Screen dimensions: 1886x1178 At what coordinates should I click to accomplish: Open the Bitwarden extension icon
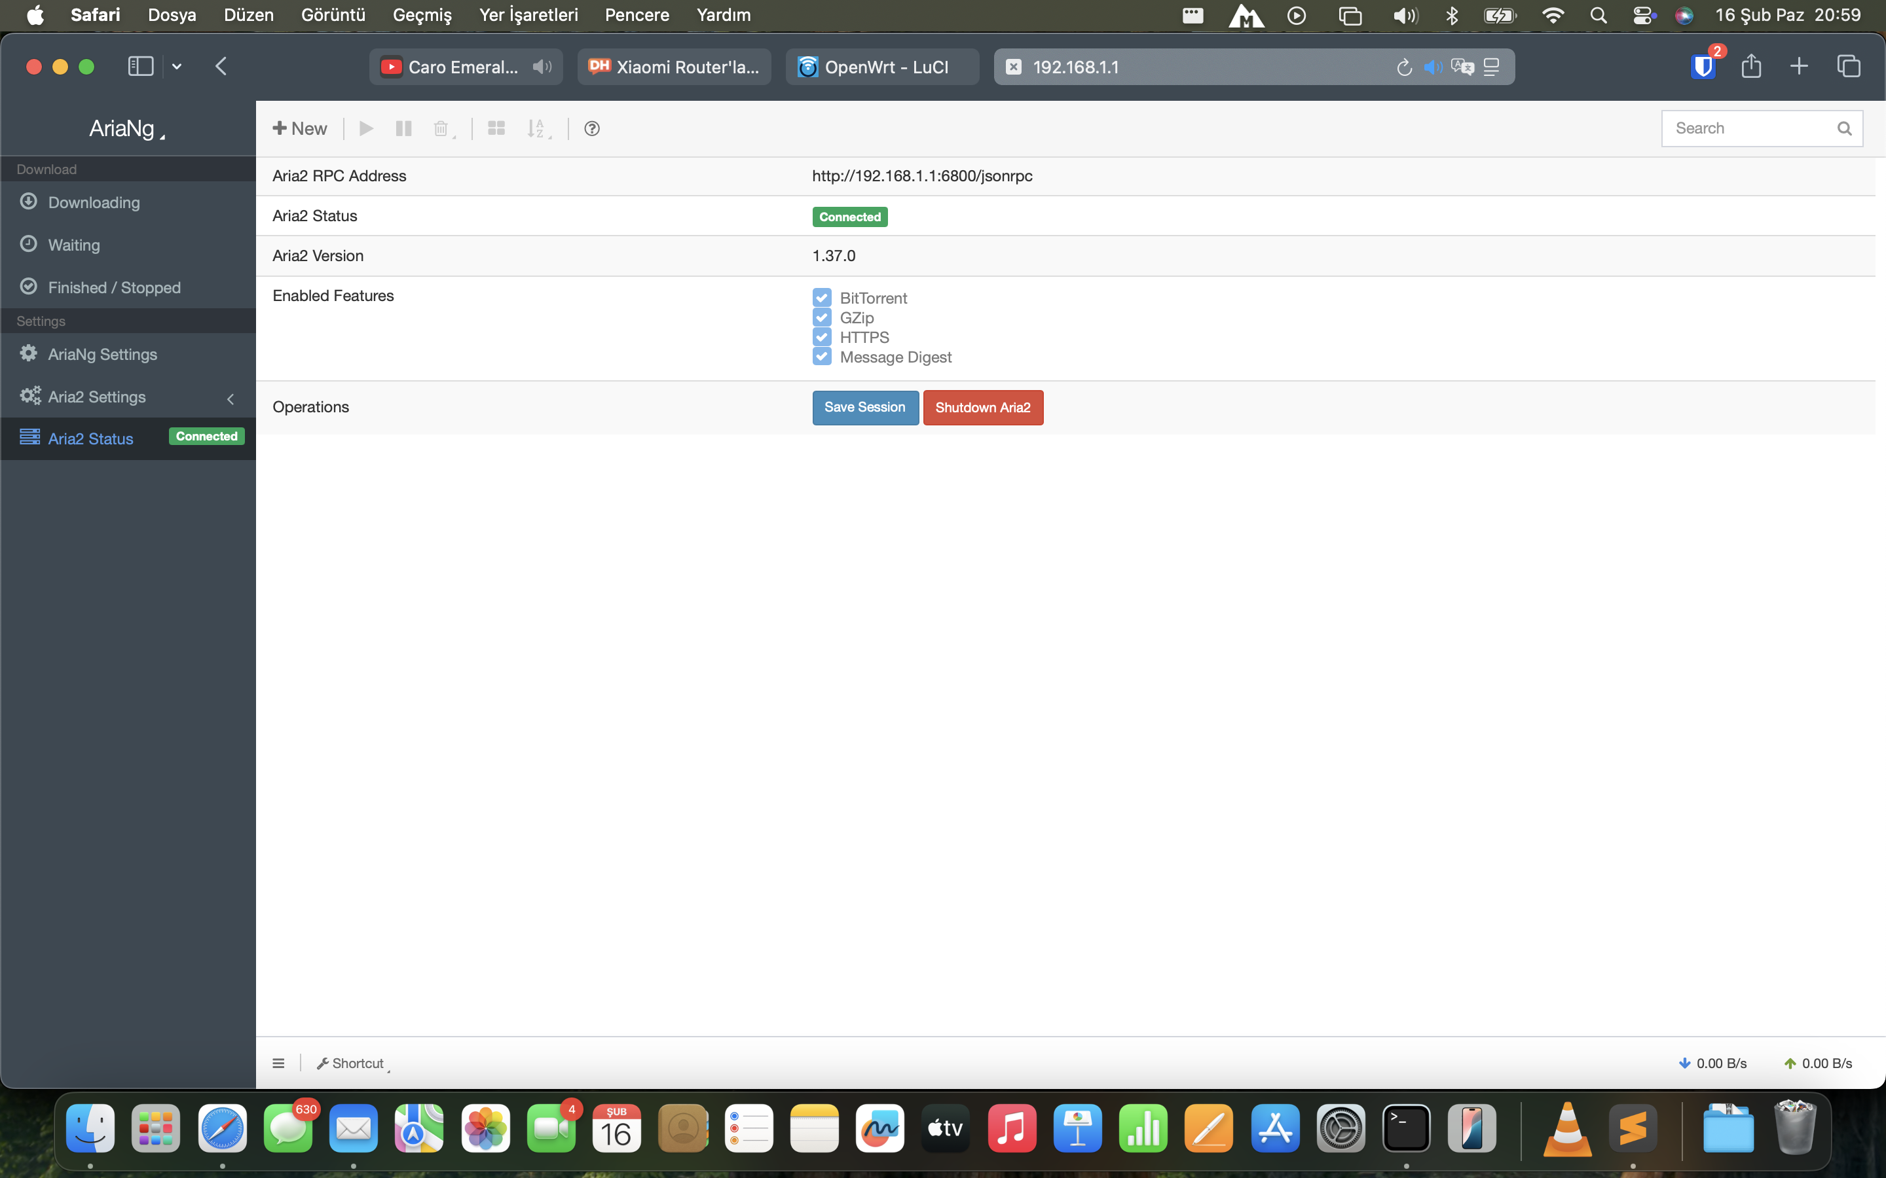click(x=1704, y=66)
